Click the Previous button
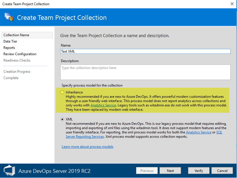Image resolution: width=237 pixels, height=178 pixels. pyautogui.click(x=147, y=171)
